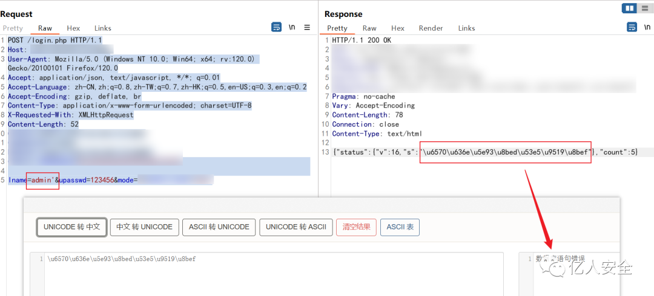The image size is (654, 296).
Task: Switch to side-by-side split layout view
Action: [x=629, y=7]
